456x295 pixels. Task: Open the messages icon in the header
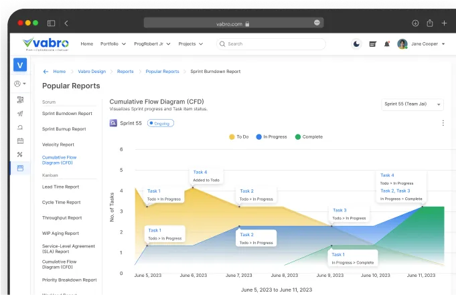click(372, 44)
